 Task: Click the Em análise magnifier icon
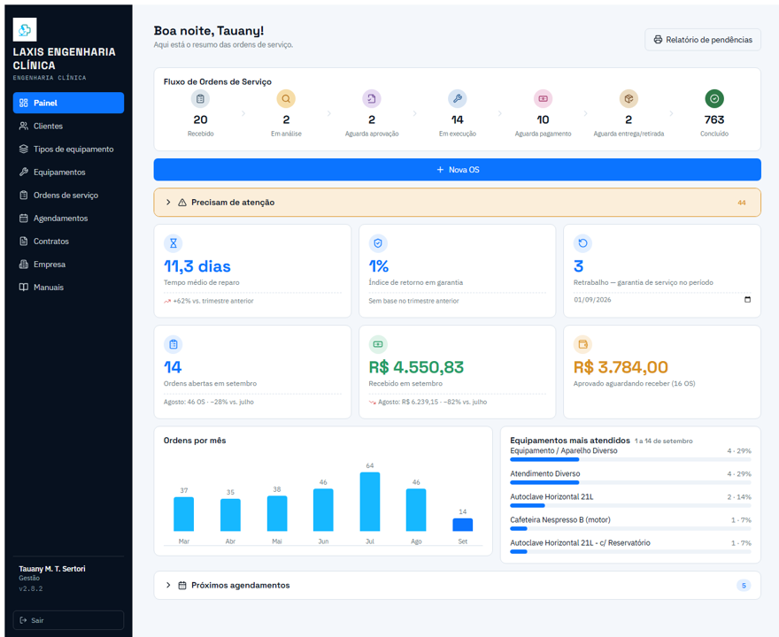[286, 99]
